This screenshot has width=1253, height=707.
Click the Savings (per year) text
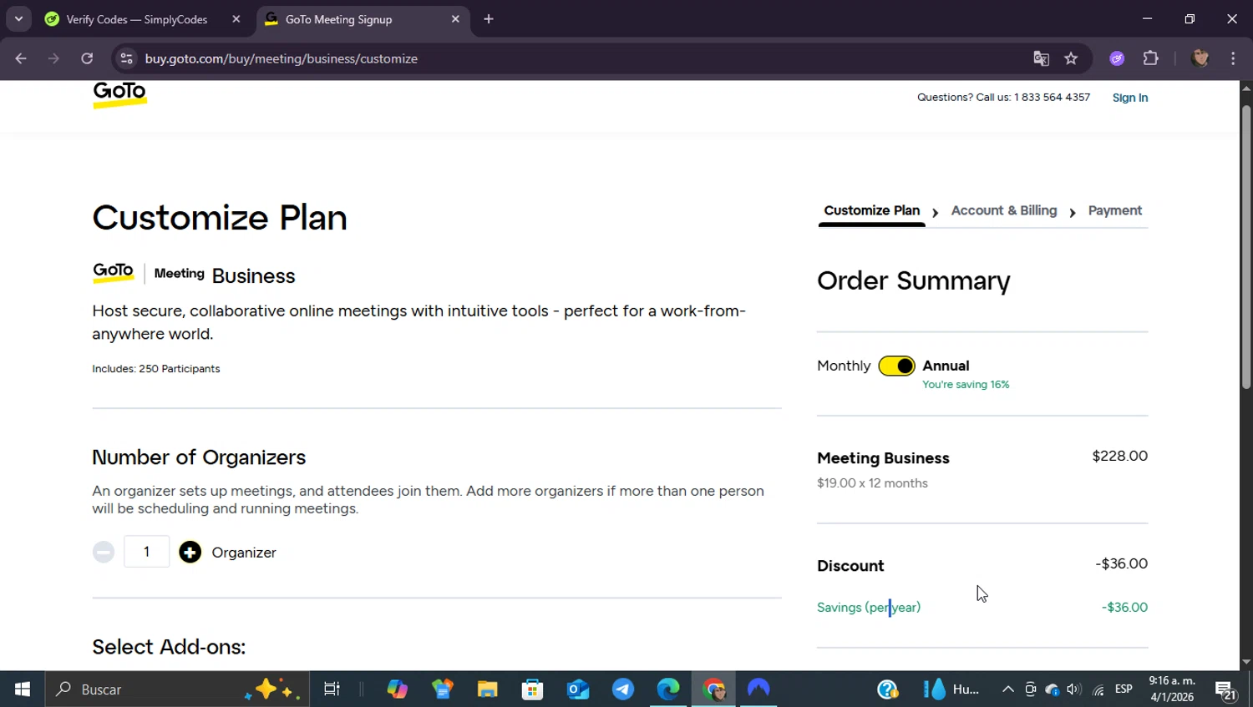(869, 608)
